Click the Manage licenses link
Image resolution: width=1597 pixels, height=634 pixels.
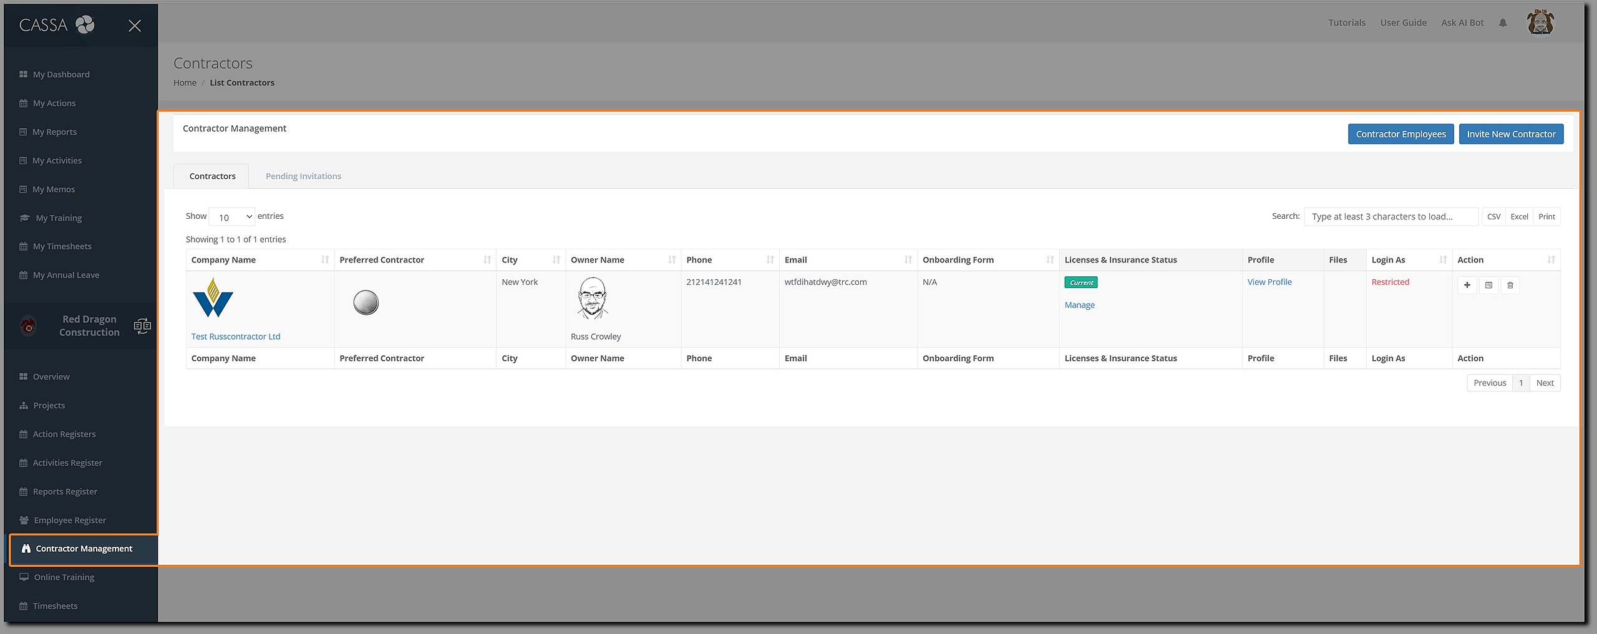(x=1079, y=305)
